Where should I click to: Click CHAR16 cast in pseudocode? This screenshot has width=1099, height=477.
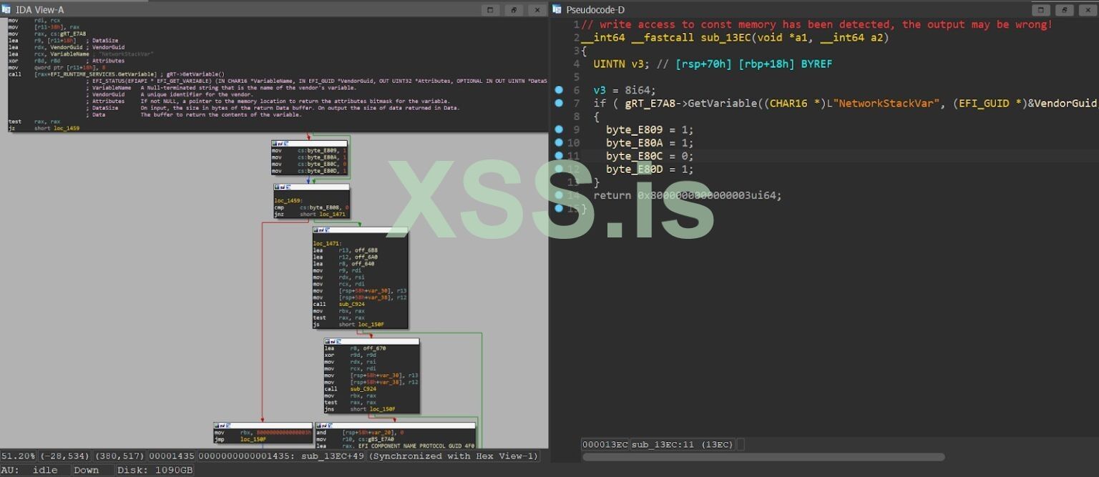point(787,104)
